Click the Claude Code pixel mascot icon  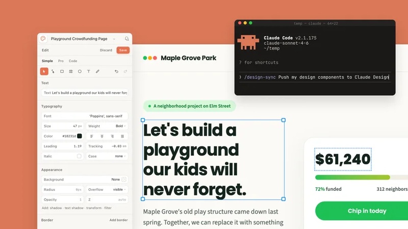click(248, 42)
